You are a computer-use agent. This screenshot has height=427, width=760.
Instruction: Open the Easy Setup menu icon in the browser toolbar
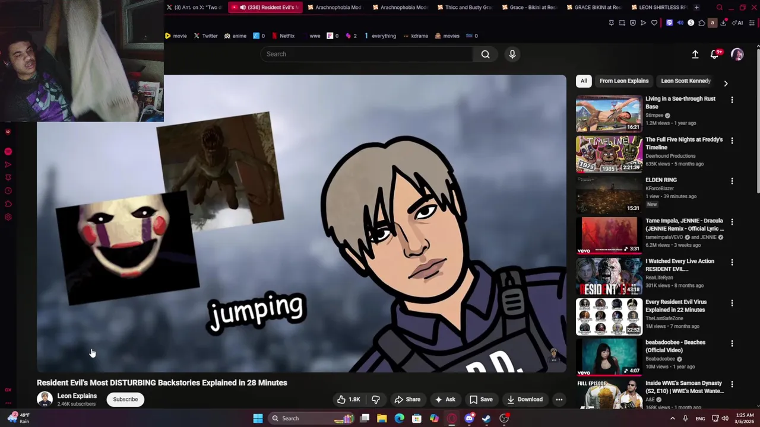coord(752,23)
